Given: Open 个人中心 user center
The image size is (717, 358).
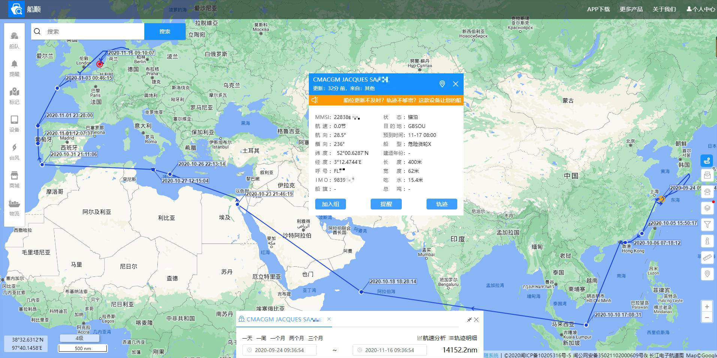Looking at the screenshot, I should (701, 9).
